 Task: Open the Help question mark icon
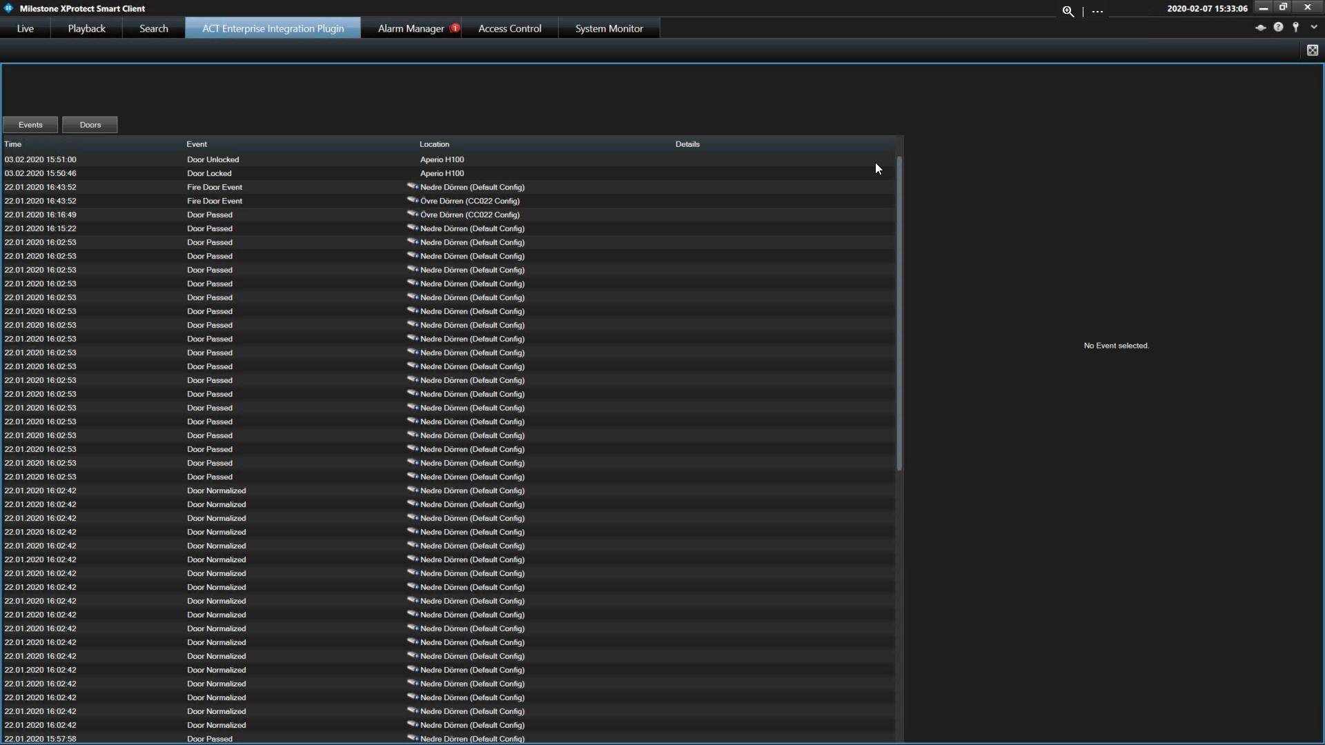(x=1278, y=27)
